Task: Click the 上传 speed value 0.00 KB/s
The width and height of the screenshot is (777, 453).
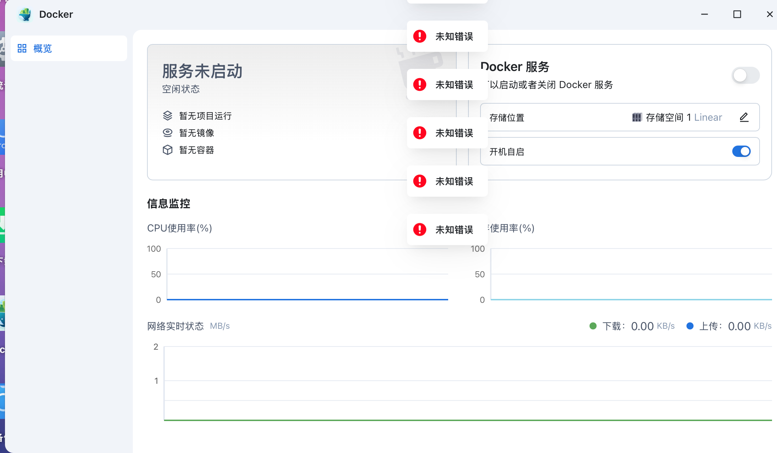Action: click(x=750, y=326)
